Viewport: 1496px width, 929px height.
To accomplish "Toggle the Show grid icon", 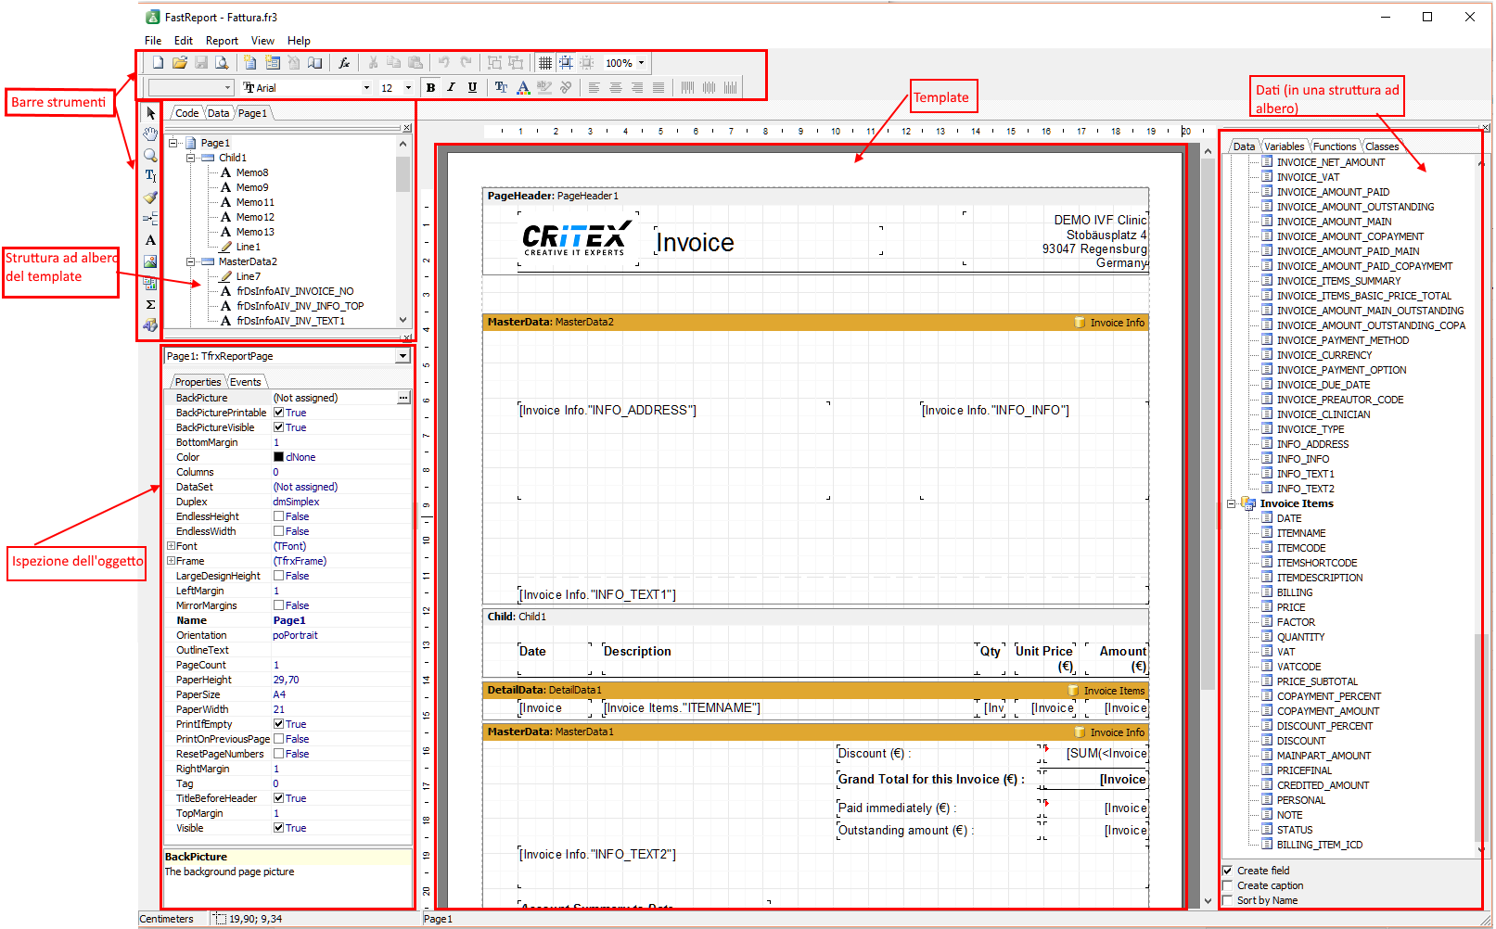I will pyautogui.click(x=545, y=63).
